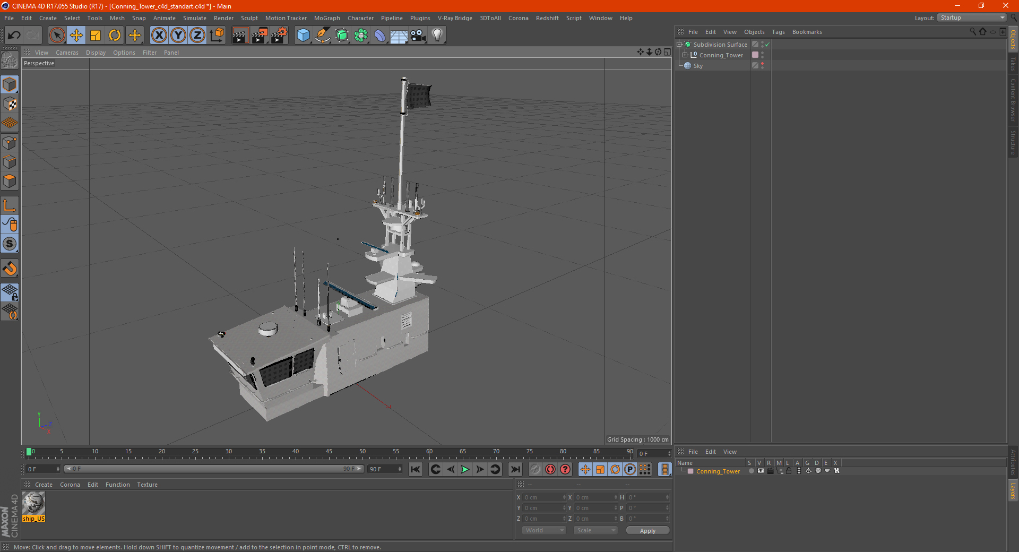
Task: Click Conning_Tower layer color swatch in Object Manager
Action: (755, 55)
